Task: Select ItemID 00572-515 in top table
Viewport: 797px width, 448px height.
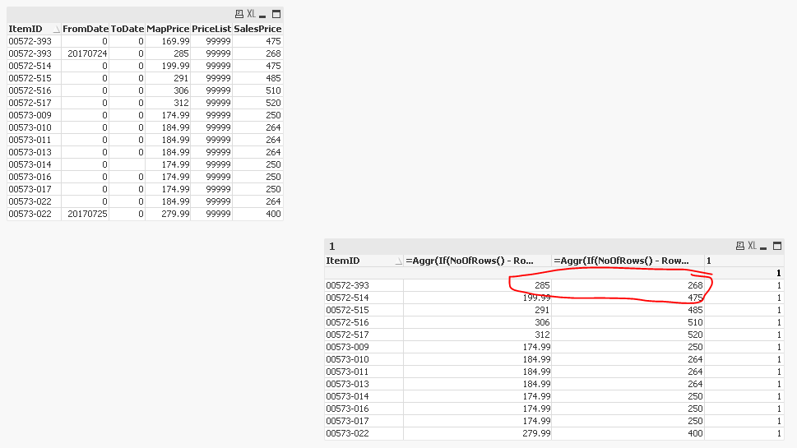Action: click(34, 78)
